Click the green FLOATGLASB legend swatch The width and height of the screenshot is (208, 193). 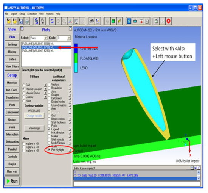coord(76,58)
